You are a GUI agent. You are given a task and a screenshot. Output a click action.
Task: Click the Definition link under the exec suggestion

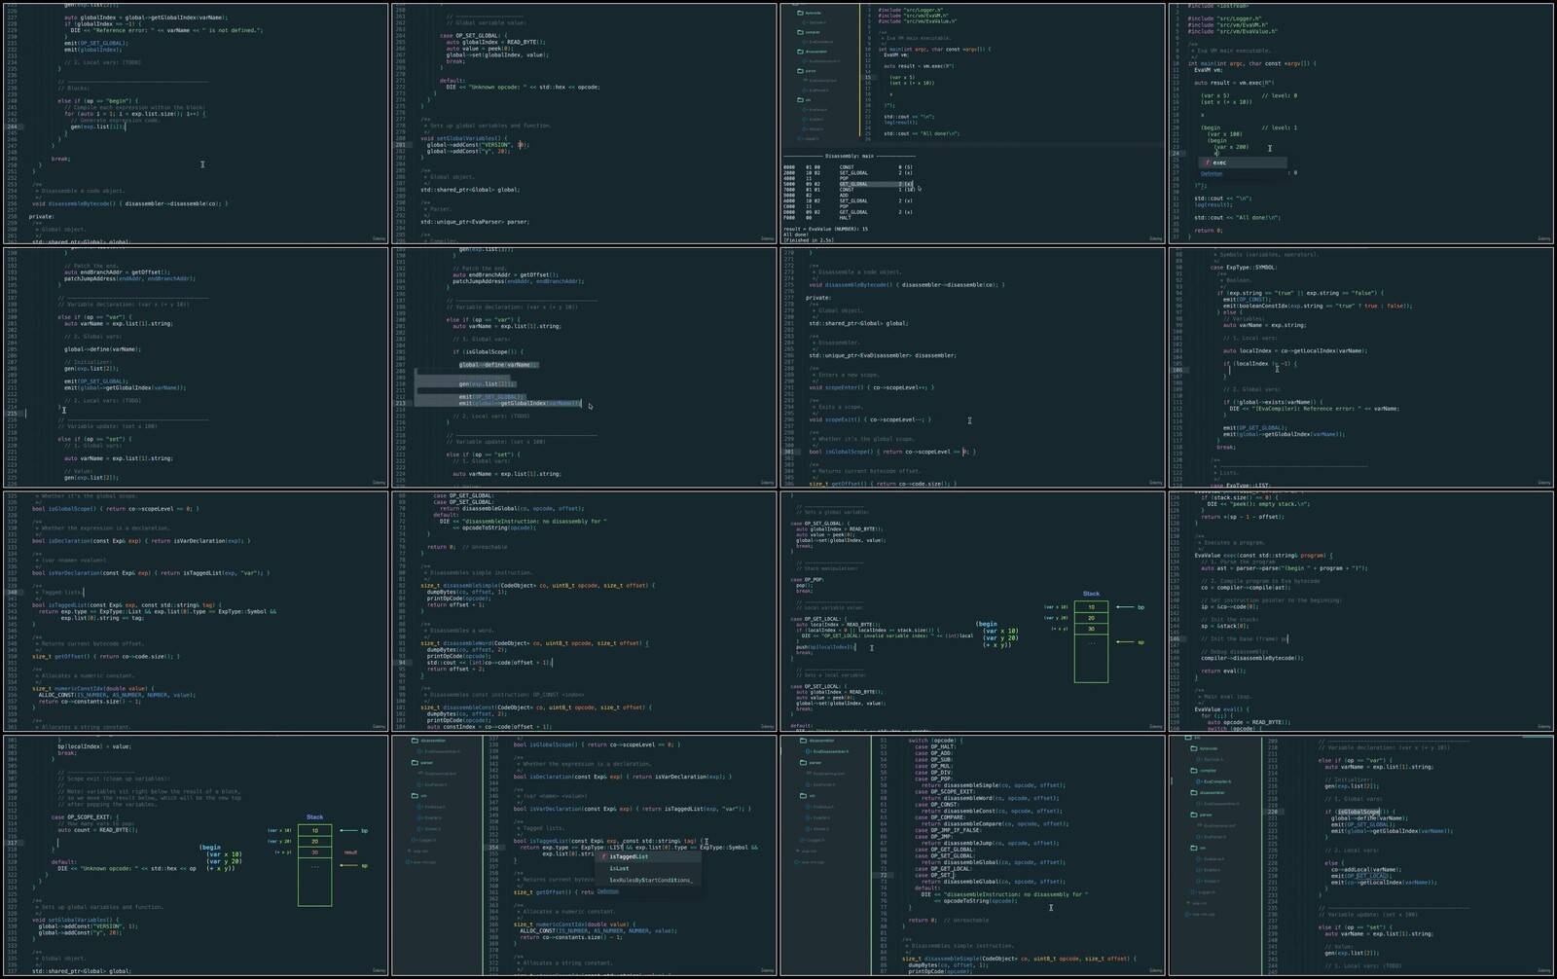tap(1211, 173)
